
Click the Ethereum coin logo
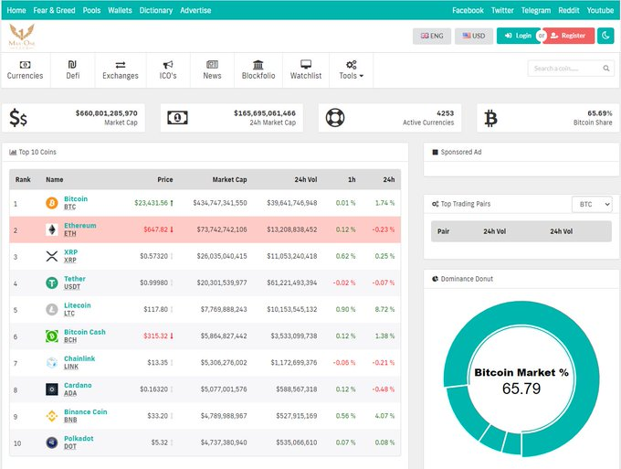point(52,229)
